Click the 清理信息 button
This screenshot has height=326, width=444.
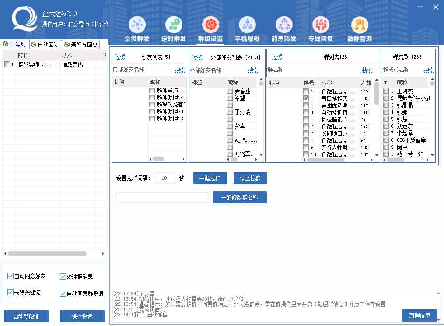point(420,315)
